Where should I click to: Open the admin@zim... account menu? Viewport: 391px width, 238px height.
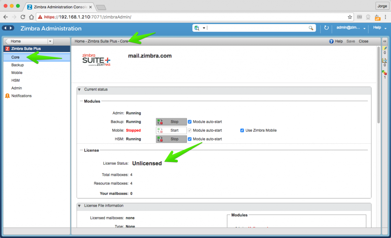pyautogui.click(x=351, y=27)
